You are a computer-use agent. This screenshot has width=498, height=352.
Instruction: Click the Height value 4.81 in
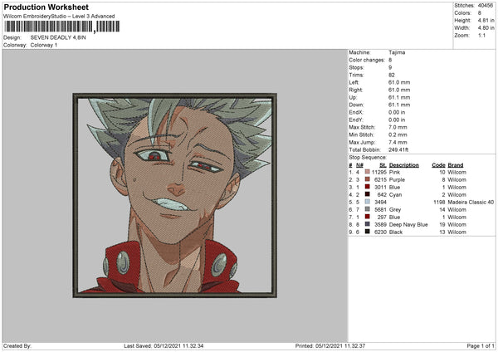point(486,20)
